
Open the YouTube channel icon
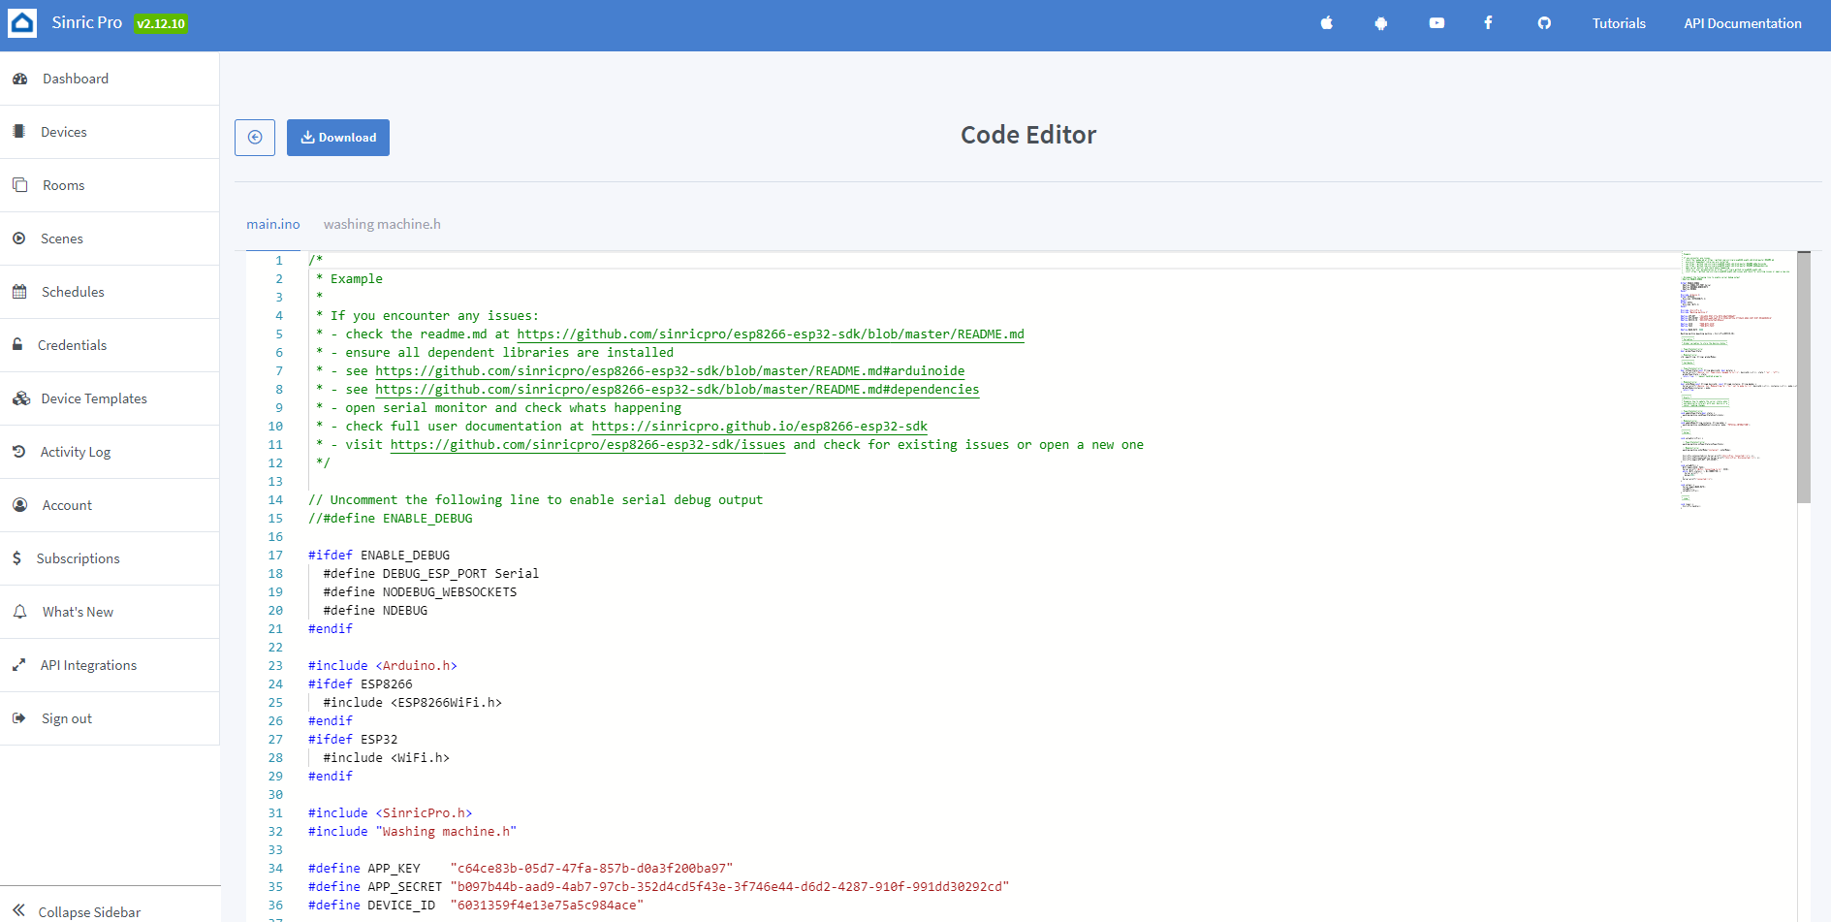tap(1436, 22)
